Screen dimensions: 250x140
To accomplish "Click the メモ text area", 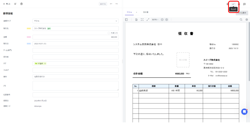I will [x=76, y=86].
